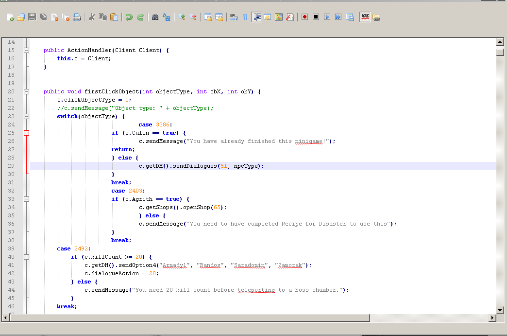507x336 pixels.
Task: Click "break;" on line 46
Action: point(67,306)
